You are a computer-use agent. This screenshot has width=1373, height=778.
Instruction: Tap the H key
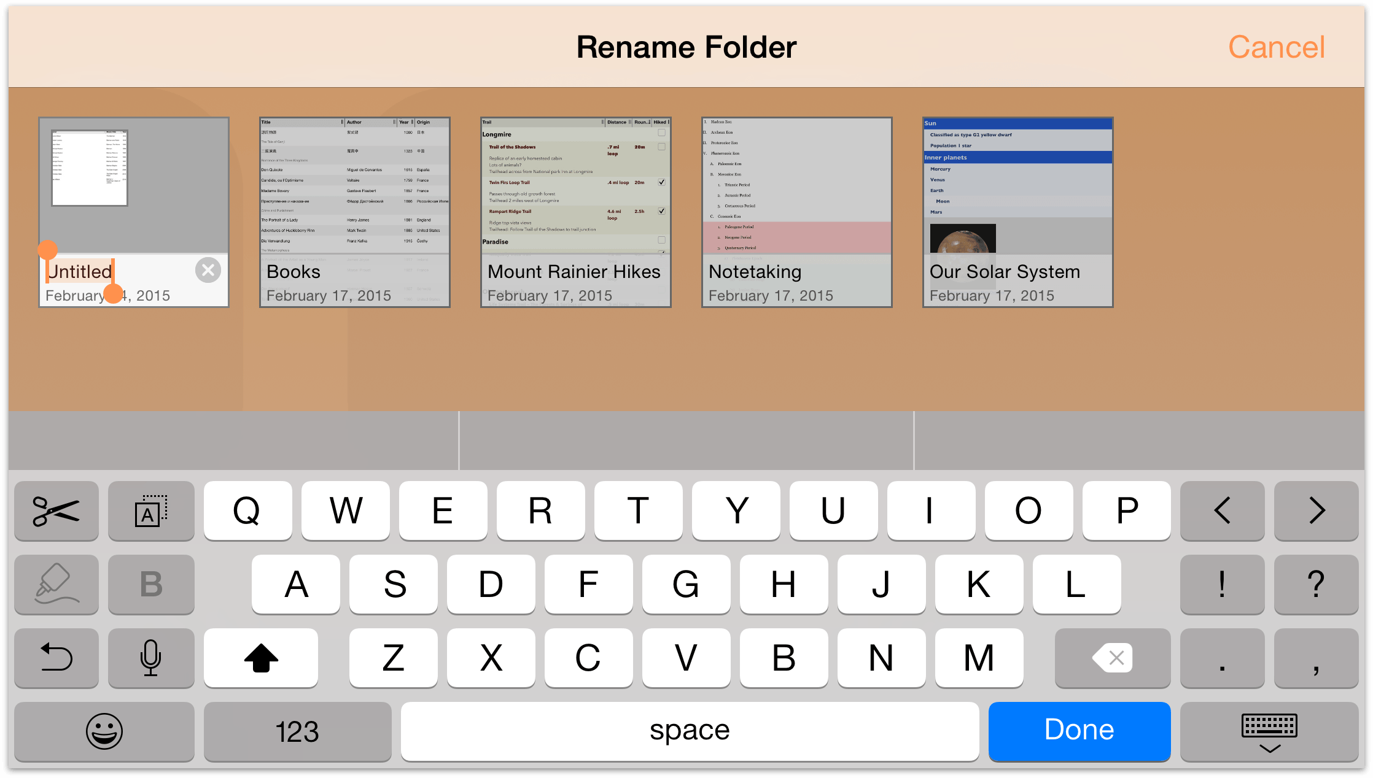click(784, 584)
